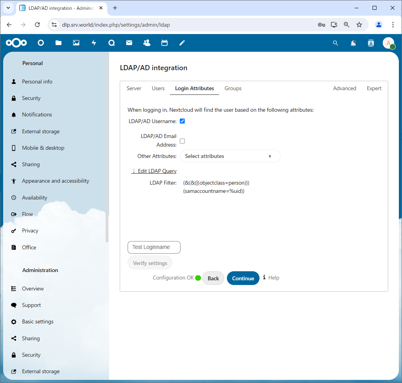Open the Photos app icon
The width and height of the screenshot is (402, 383).
76,43
